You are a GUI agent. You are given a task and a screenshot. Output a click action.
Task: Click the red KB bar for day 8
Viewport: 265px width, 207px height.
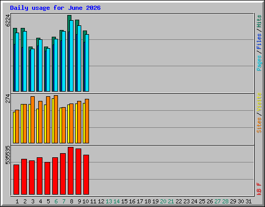71,171
